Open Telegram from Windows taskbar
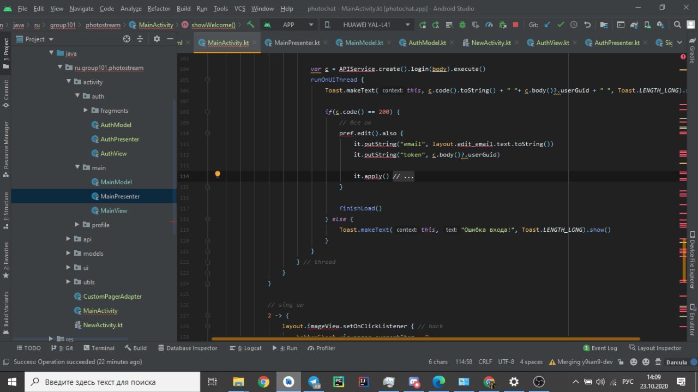 315,382
